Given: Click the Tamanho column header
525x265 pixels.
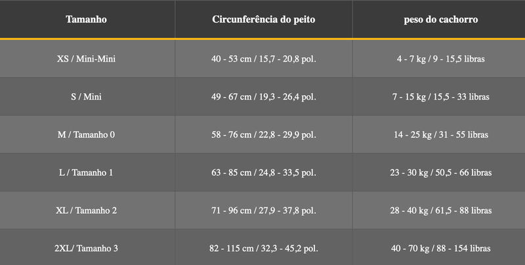Looking at the screenshot, I should (87, 20).
